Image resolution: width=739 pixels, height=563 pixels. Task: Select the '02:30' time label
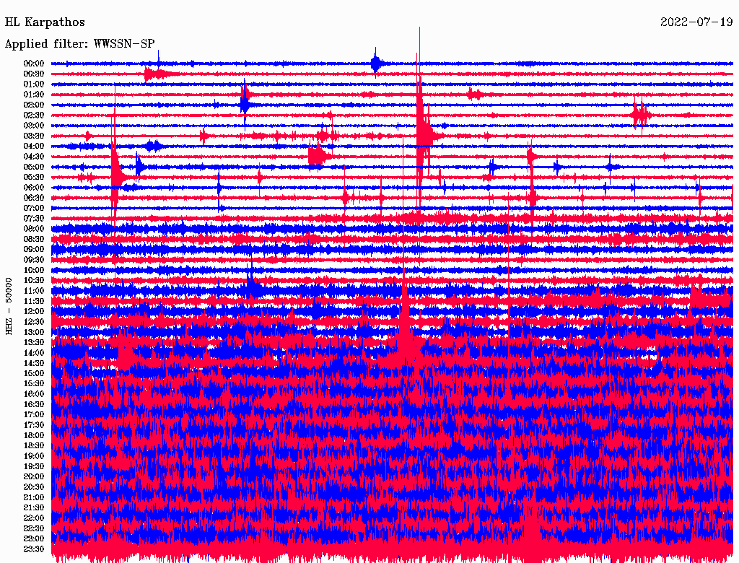pyautogui.click(x=34, y=115)
